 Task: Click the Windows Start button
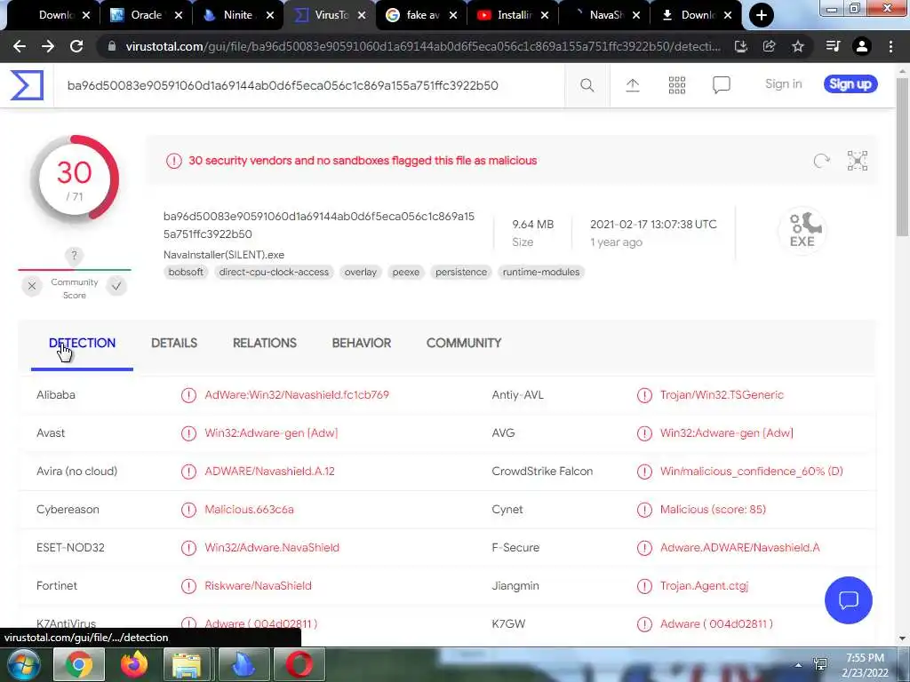[23, 664]
